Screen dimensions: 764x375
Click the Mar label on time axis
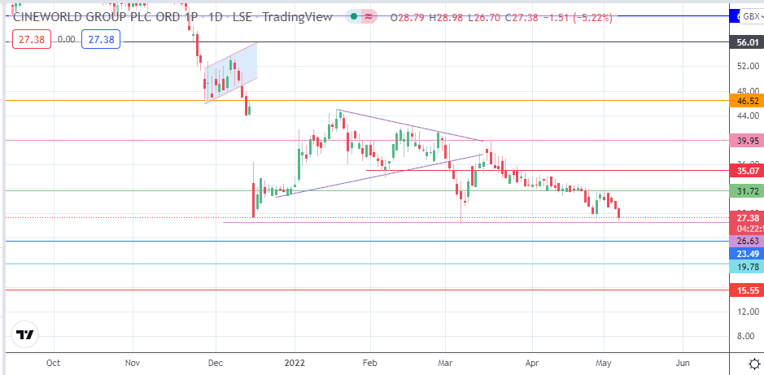pyautogui.click(x=445, y=363)
